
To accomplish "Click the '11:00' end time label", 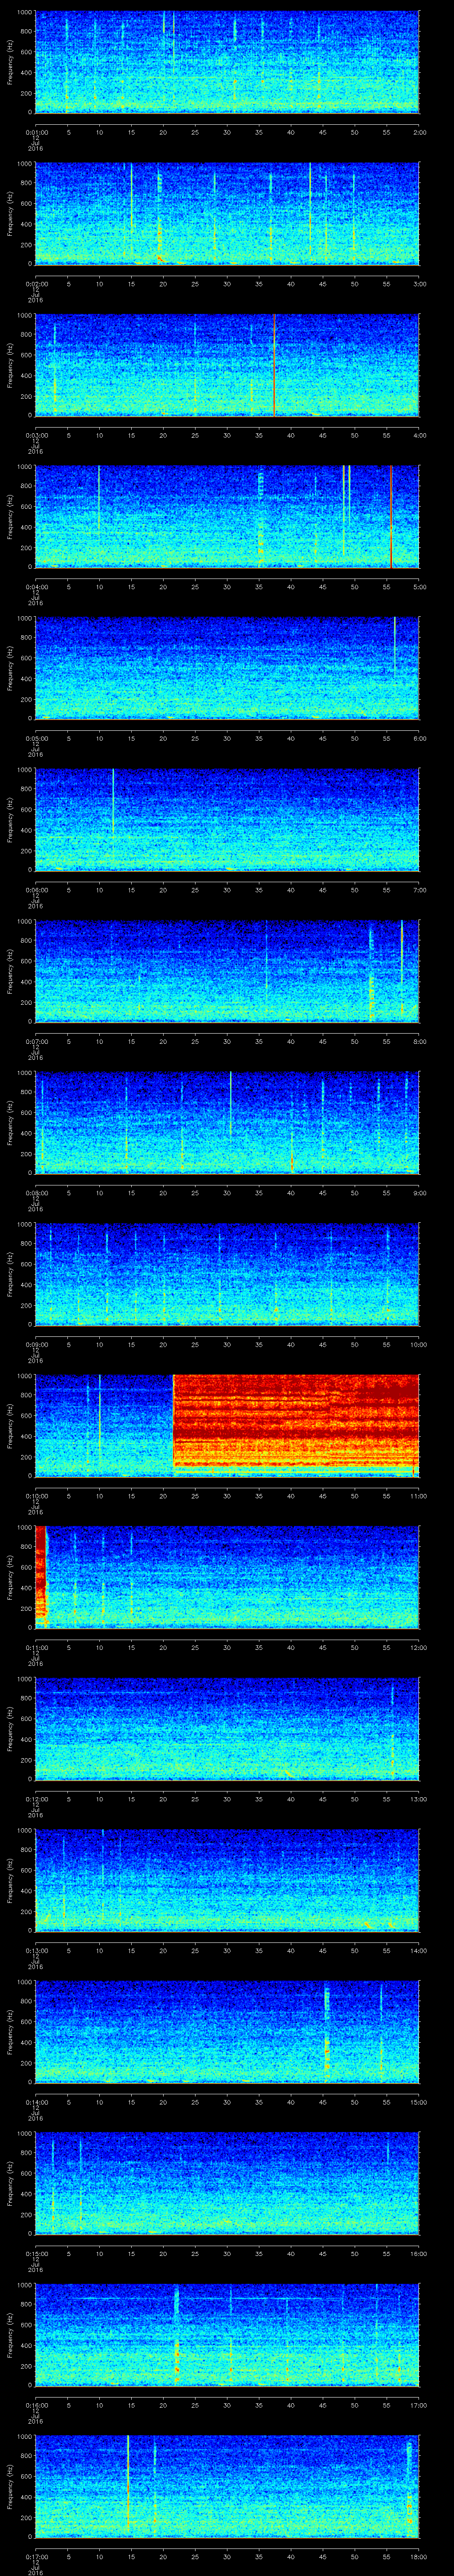I will 418,1496.
